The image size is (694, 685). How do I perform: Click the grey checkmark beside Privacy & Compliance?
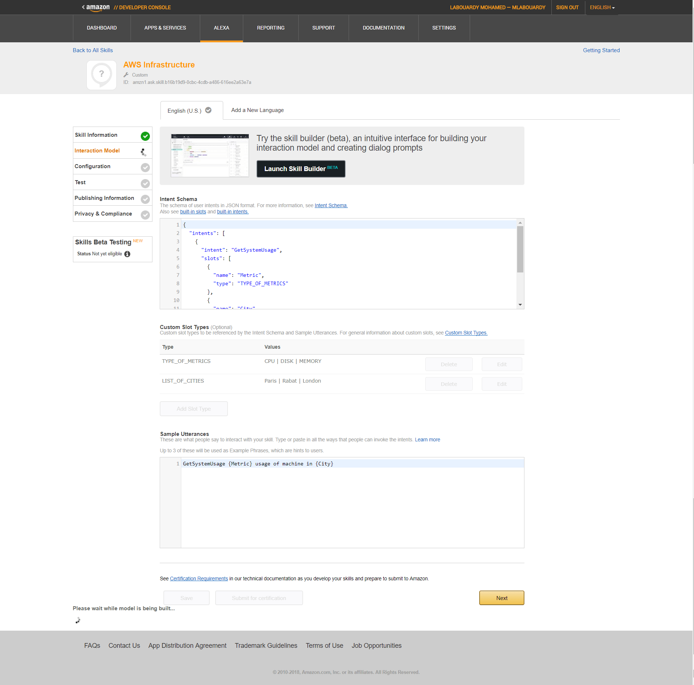click(x=145, y=215)
